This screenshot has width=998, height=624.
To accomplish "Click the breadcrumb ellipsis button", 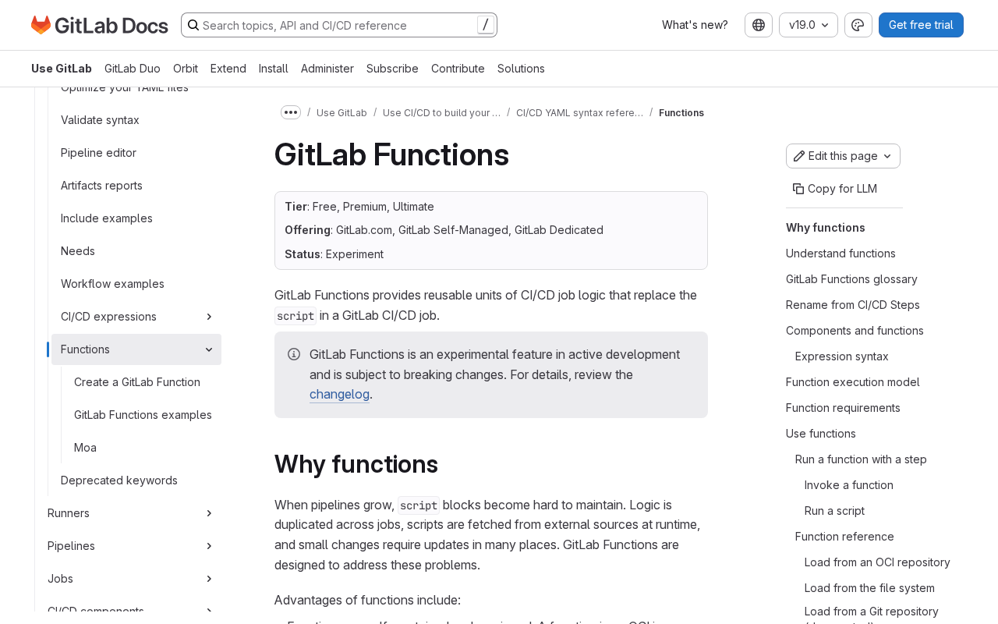I will [x=291, y=112].
